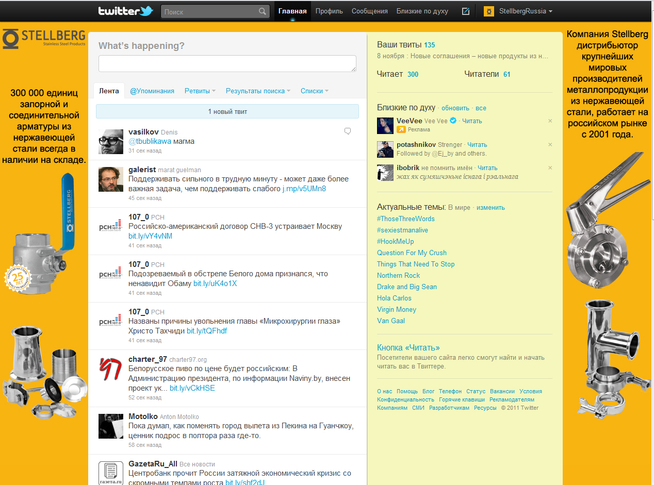Follow VeeVee via Читать link
The image size is (654, 485).
472,121
